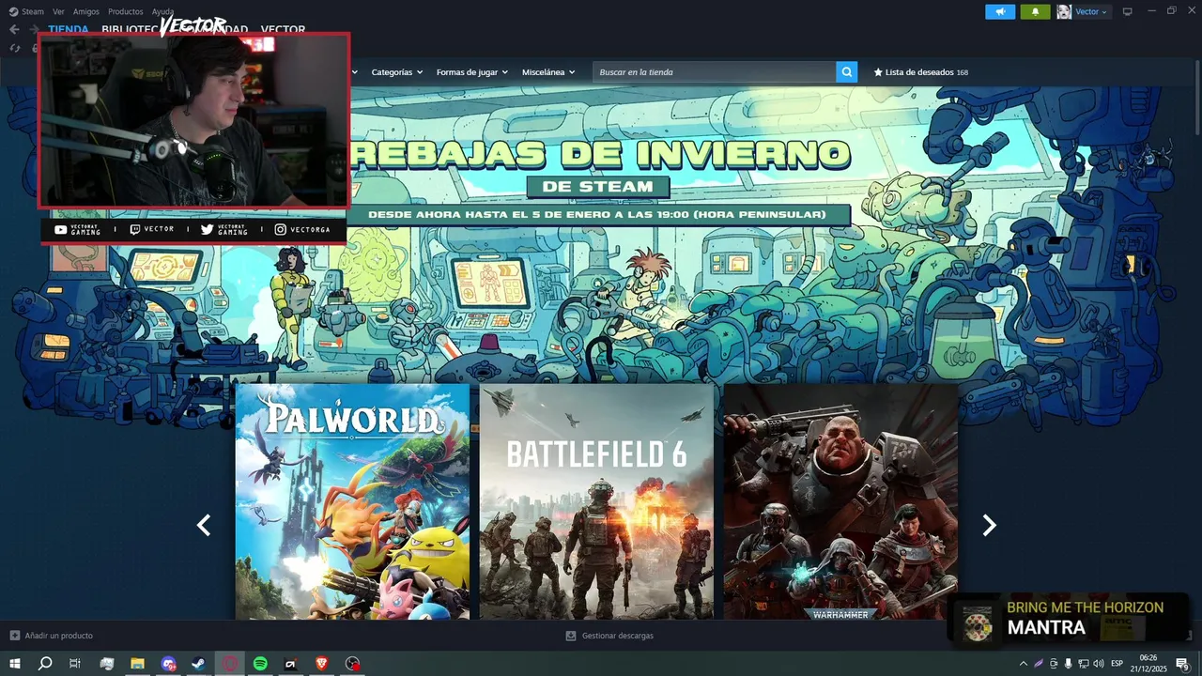
Task: Open Discord from the taskbar
Action: (168, 664)
